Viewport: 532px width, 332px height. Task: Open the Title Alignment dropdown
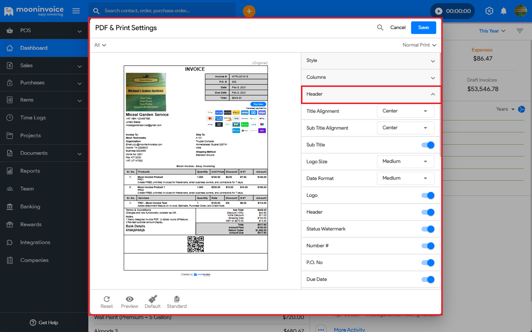pyautogui.click(x=405, y=111)
